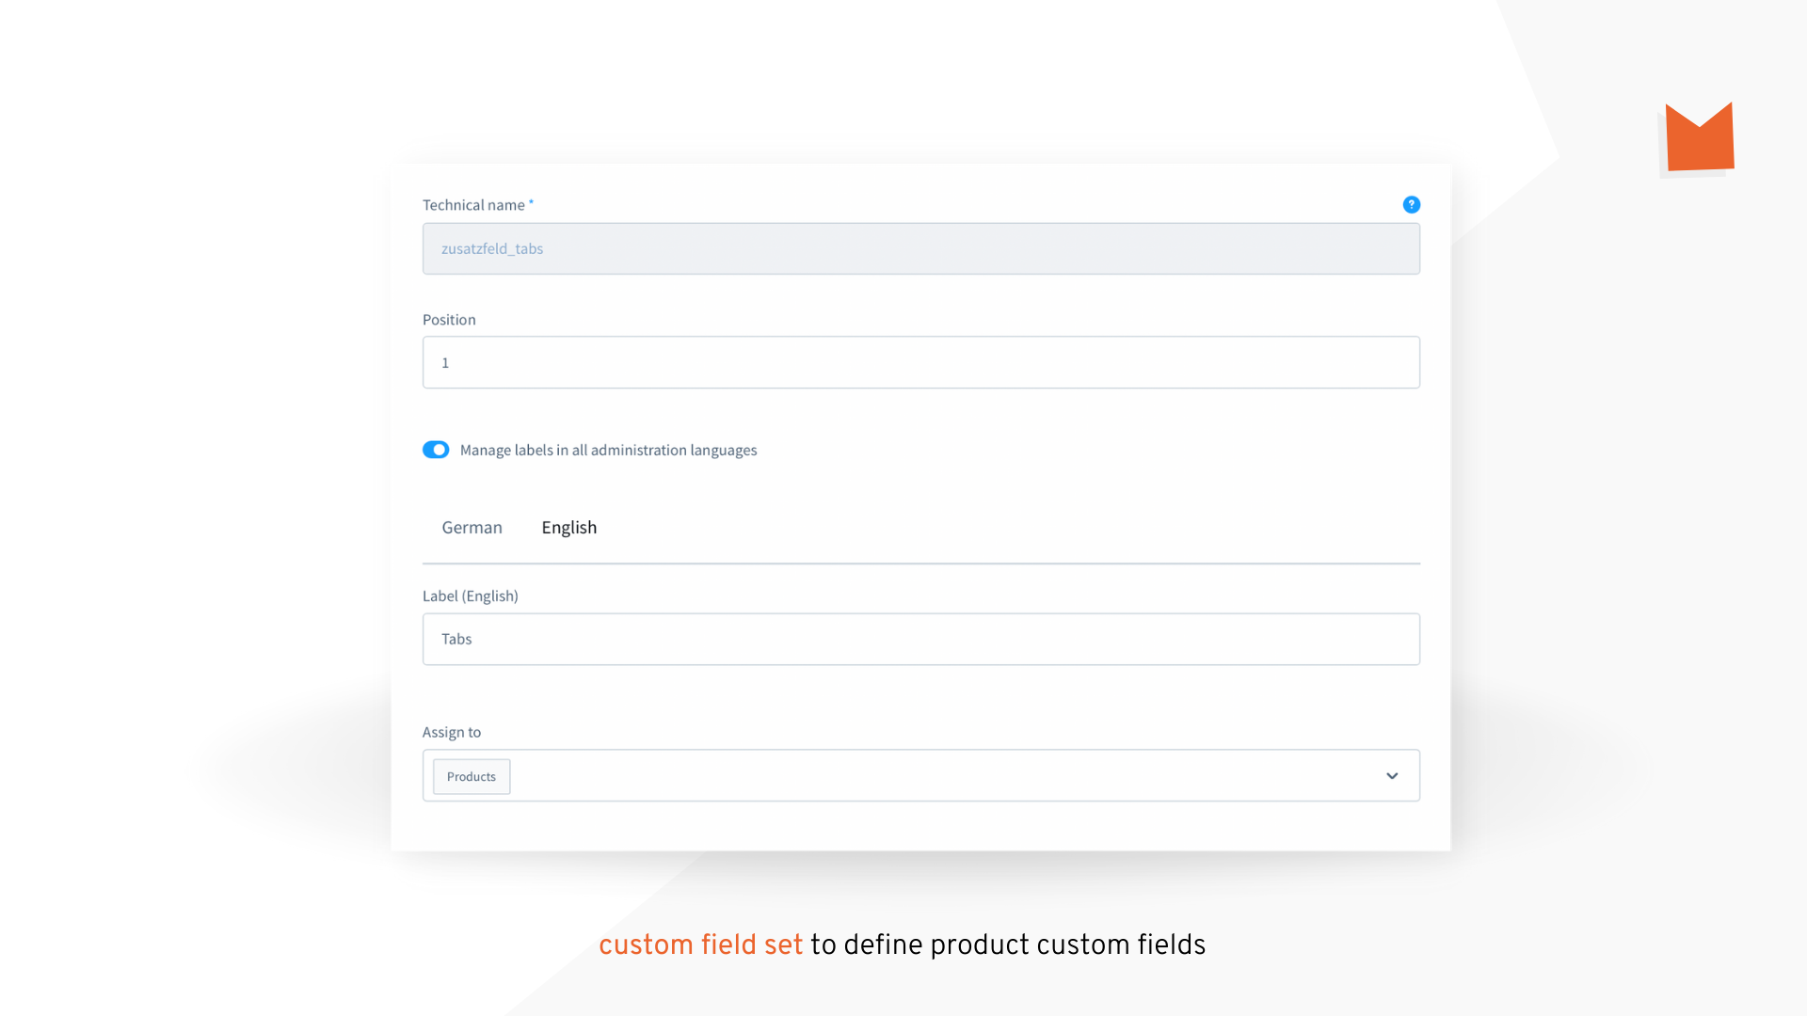This screenshot has height=1016, width=1807.
Task: Click the help icon next to Technical name
Action: pyautogui.click(x=1411, y=205)
